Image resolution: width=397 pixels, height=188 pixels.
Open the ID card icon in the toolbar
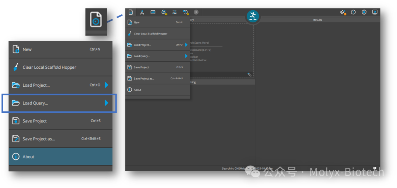(x=153, y=12)
